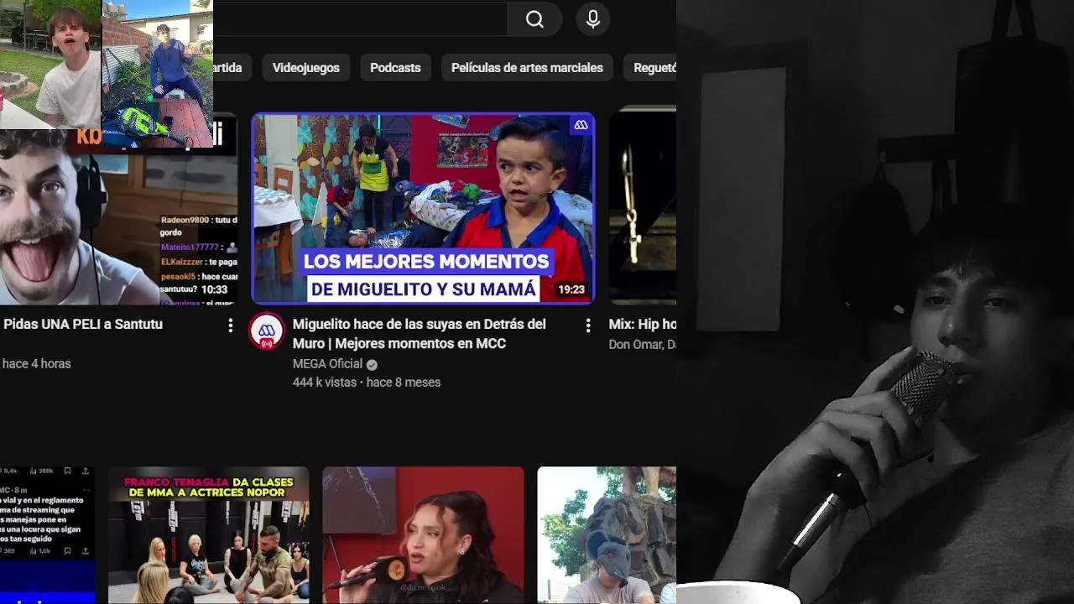1074x604 pixels.
Task: Open the blue text short thumbnail
Action: tap(47, 535)
